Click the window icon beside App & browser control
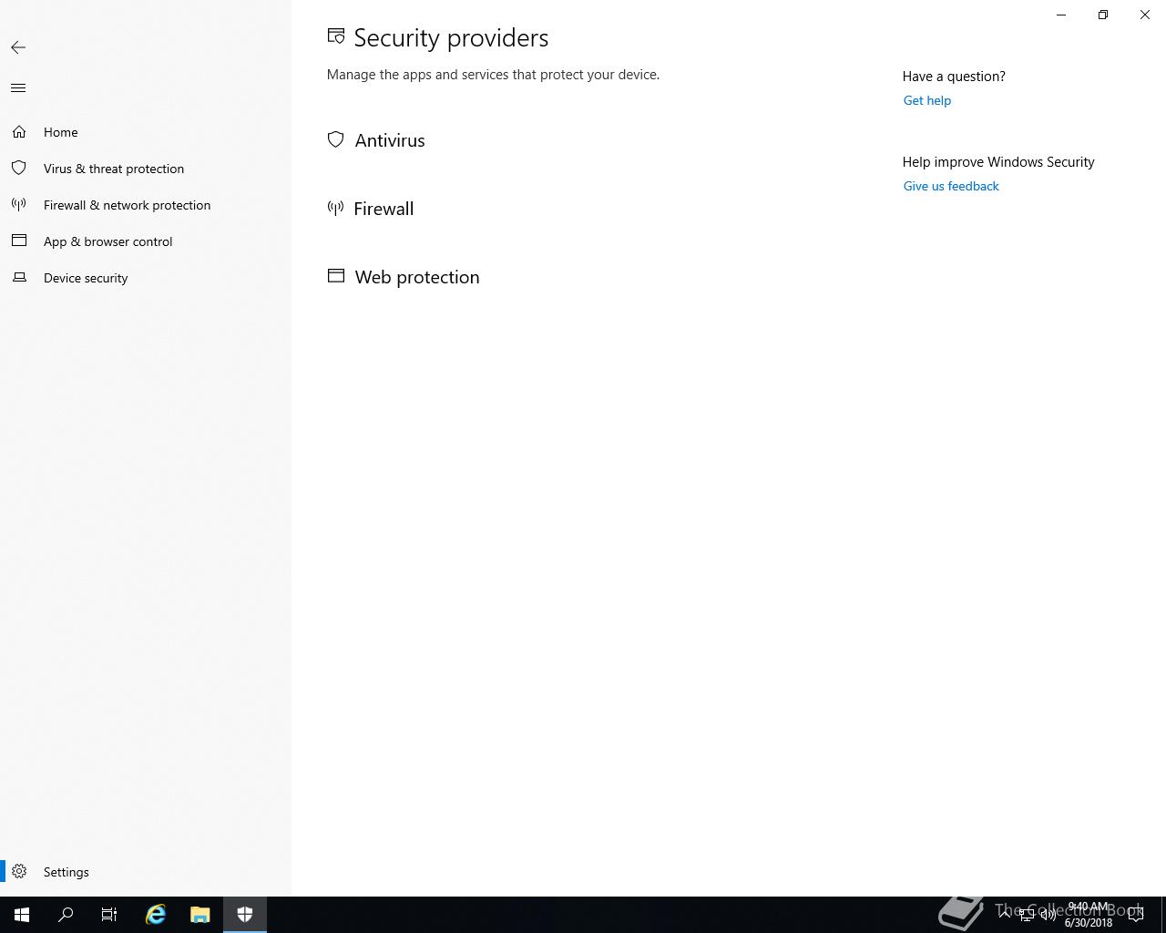 pyautogui.click(x=19, y=241)
